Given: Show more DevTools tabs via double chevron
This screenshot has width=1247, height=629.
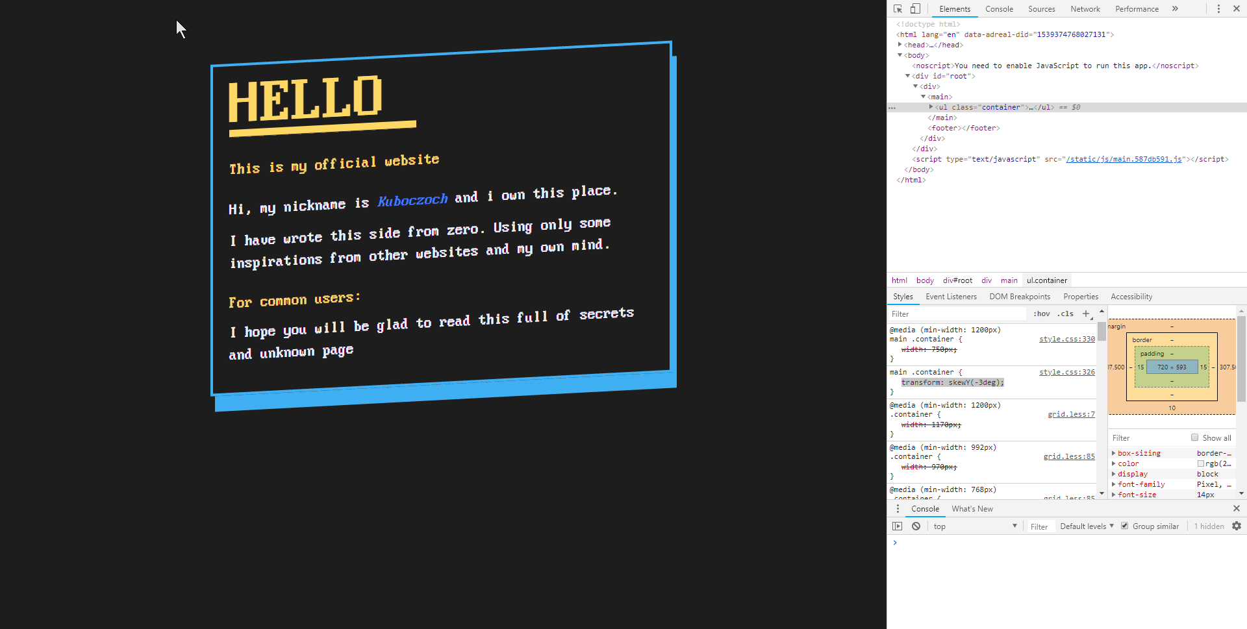Looking at the screenshot, I should click(1175, 9).
